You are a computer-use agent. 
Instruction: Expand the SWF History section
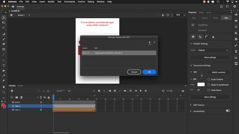point(191,105)
